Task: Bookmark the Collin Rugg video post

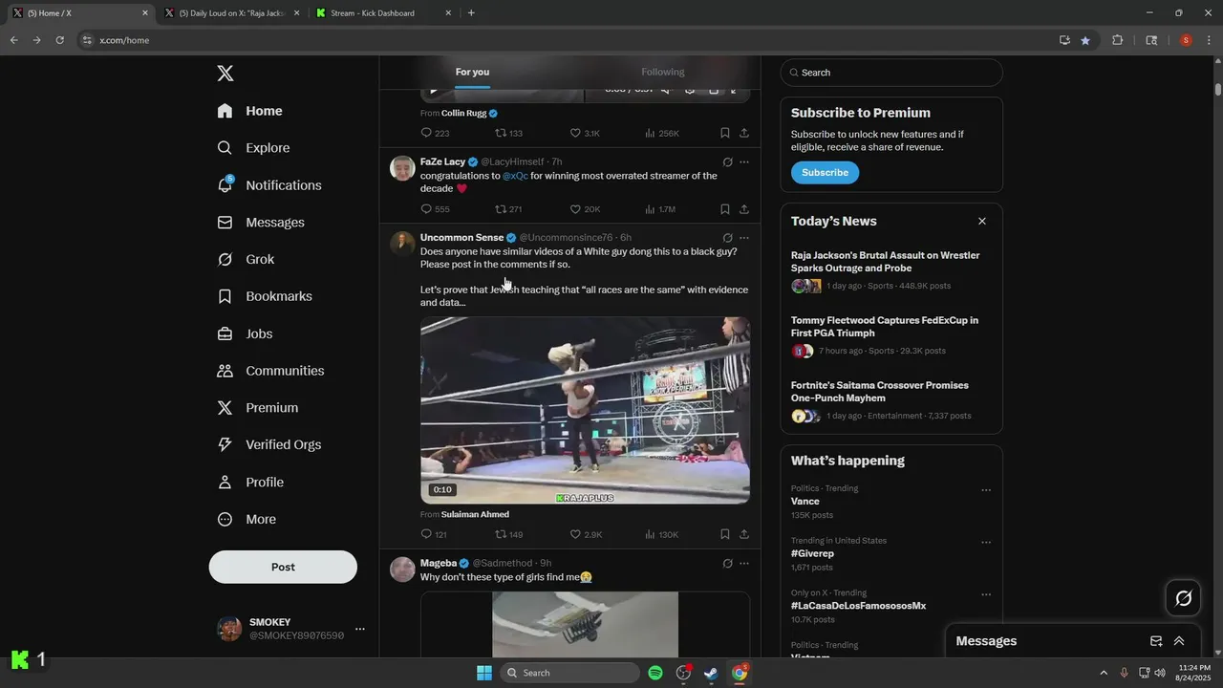Action: point(725,133)
